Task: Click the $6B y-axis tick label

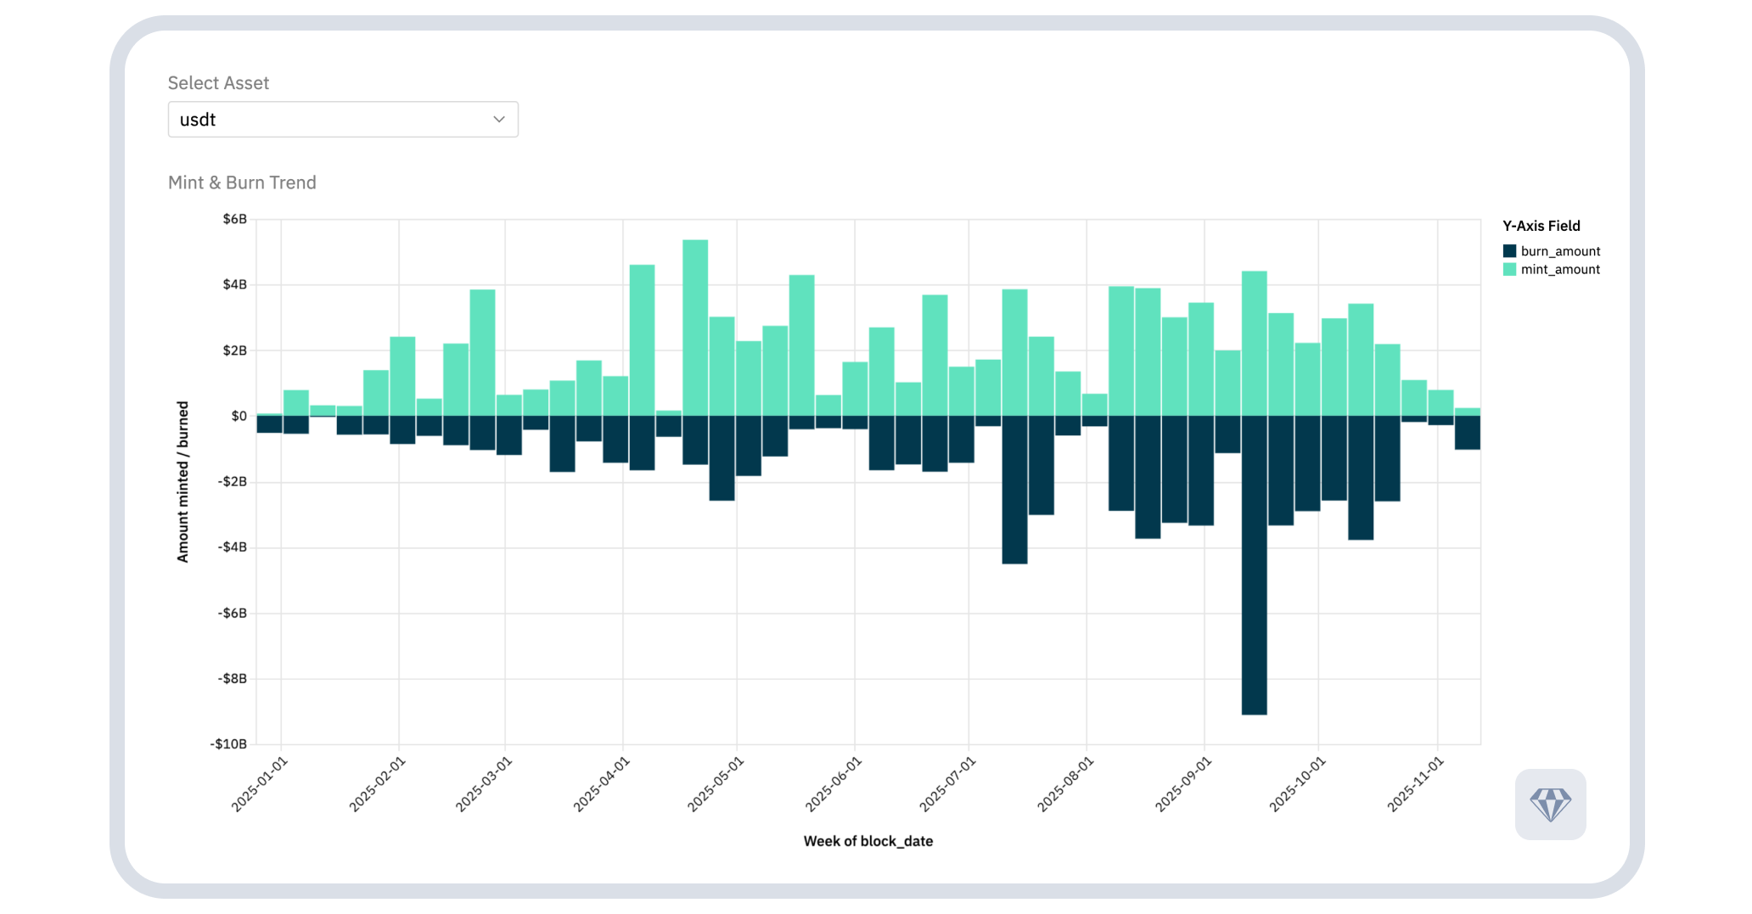Action: pyautogui.click(x=234, y=219)
